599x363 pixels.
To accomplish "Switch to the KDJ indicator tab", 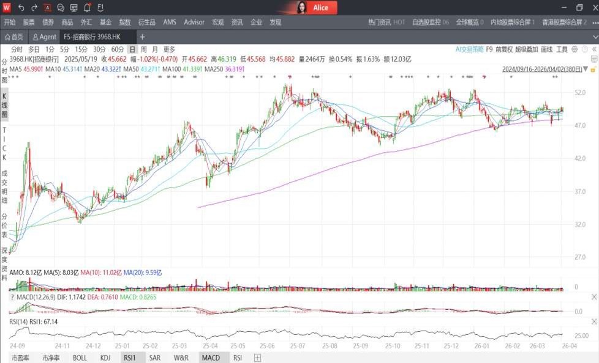I will (107, 358).
